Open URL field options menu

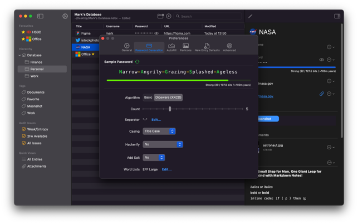pyautogui.click(x=330, y=94)
